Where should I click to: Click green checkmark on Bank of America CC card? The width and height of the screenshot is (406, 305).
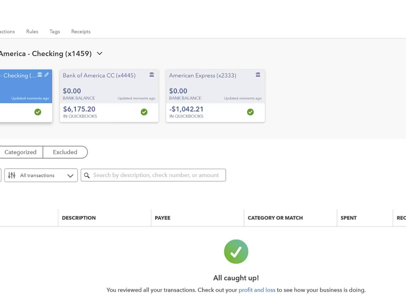[x=144, y=112]
